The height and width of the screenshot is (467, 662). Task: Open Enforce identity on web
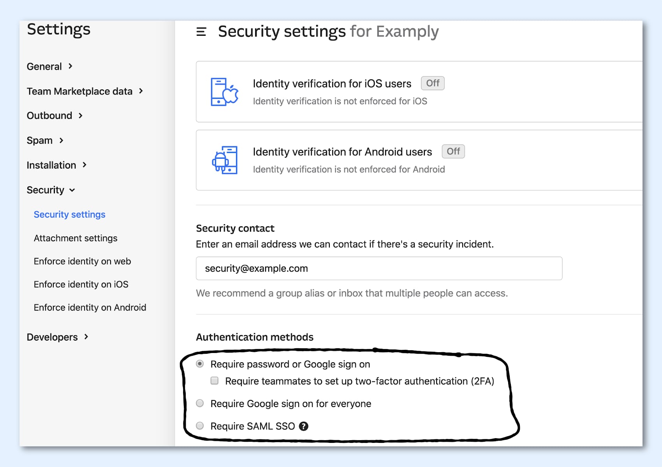click(x=82, y=261)
